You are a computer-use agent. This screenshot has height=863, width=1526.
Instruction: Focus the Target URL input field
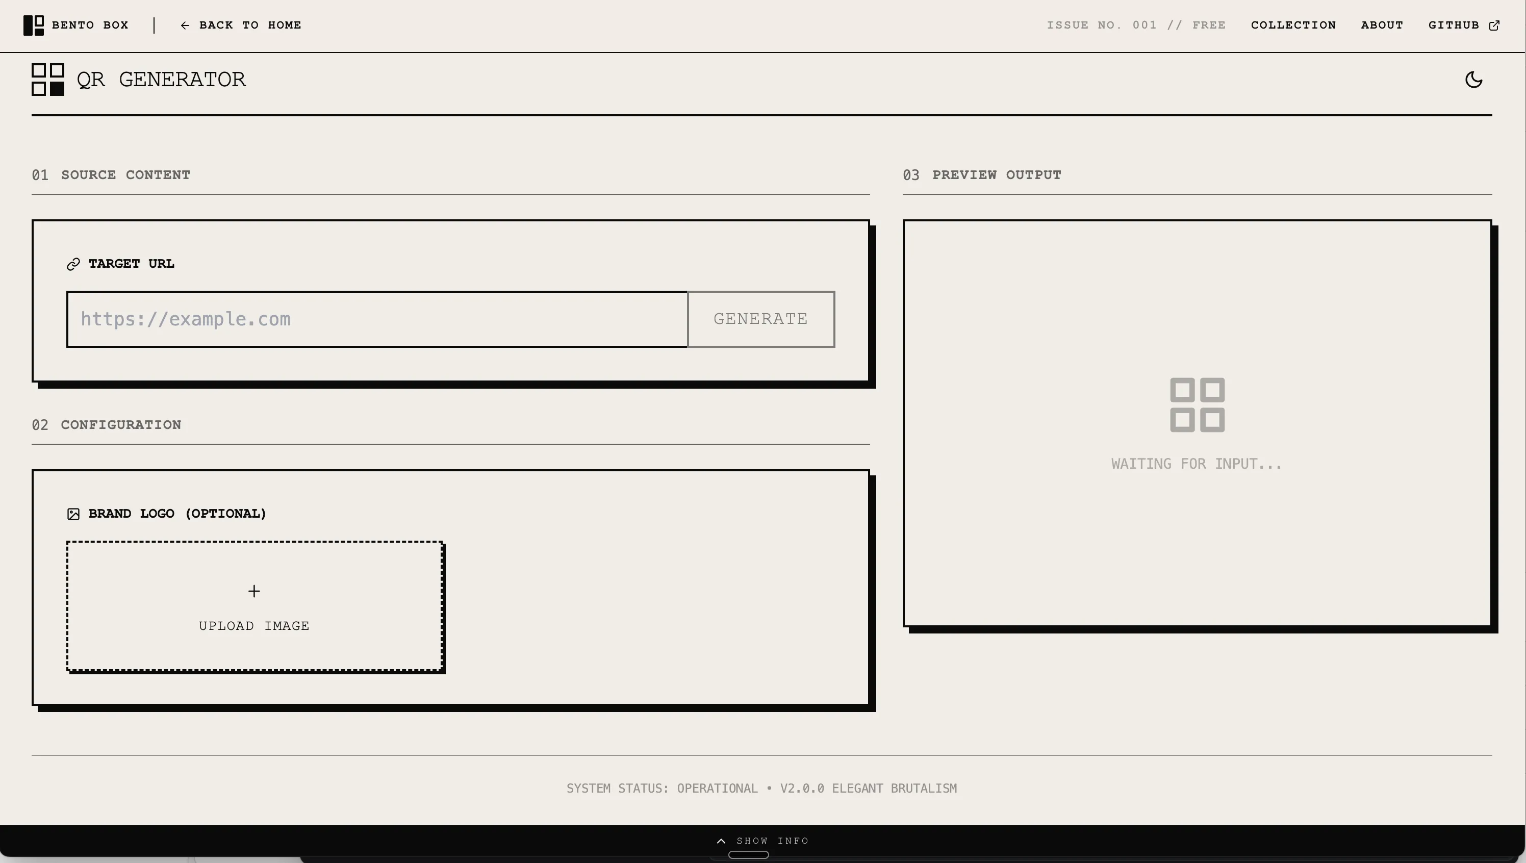[377, 319]
